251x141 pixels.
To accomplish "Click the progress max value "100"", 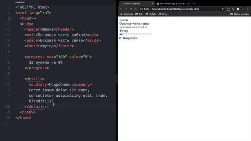I will (61, 57).
